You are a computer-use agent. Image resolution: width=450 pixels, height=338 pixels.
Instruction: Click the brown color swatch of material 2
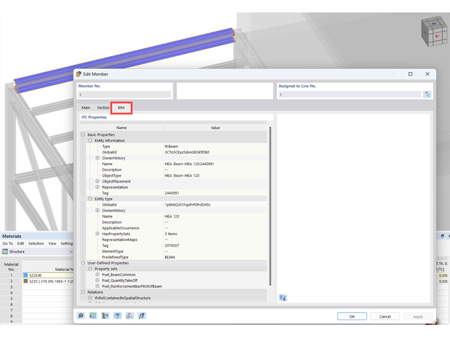pyautogui.click(x=25, y=281)
